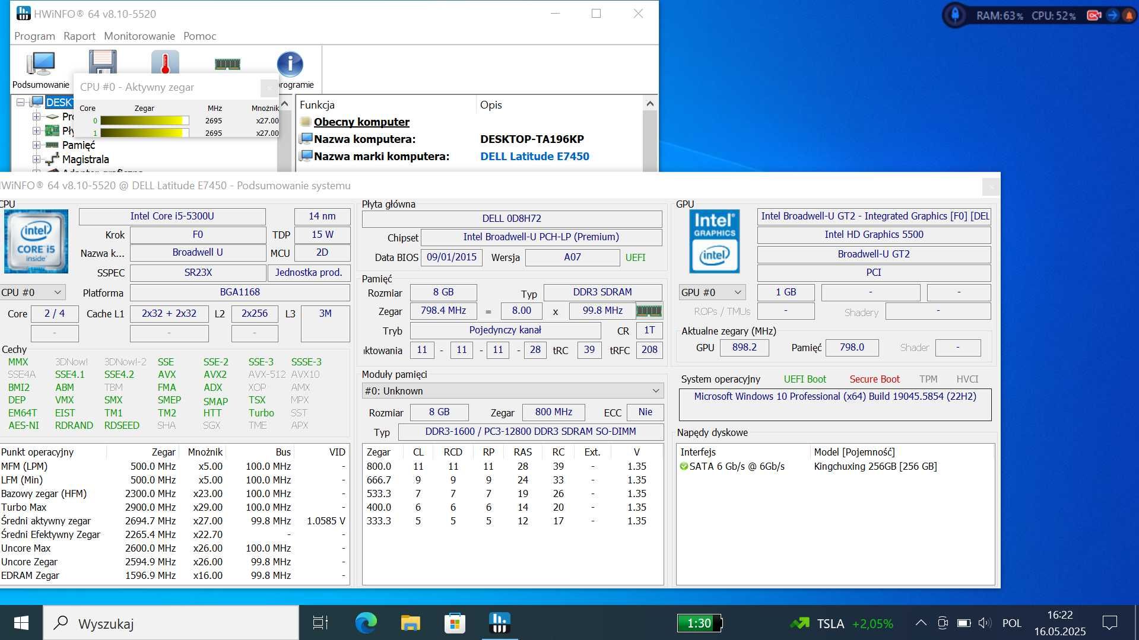Click the Windows 10 Professional OS field
This screenshot has height=640, width=1139.
tap(835, 404)
